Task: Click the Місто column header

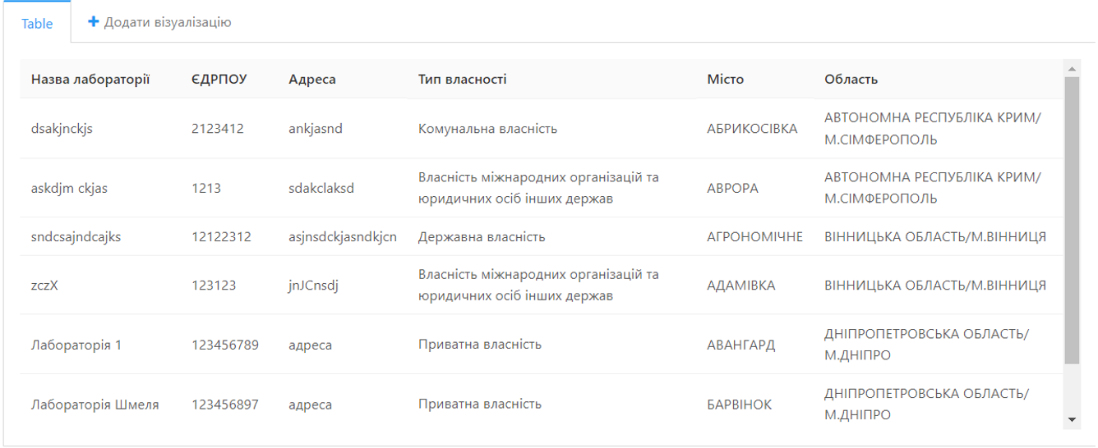Action: [x=725, y=80]
